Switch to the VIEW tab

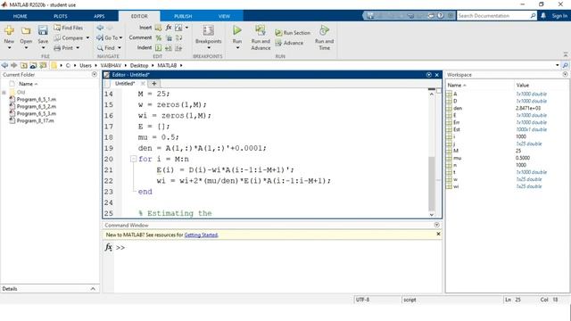coord(224,16)
